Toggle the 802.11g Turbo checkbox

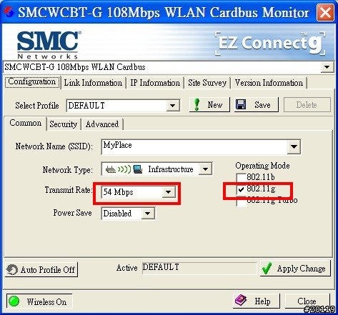(241, 202)
